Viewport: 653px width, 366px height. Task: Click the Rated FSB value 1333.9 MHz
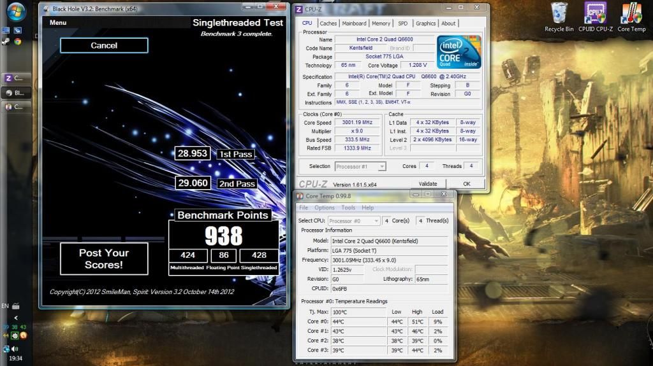pyautogui.click(x=357, y=148)
